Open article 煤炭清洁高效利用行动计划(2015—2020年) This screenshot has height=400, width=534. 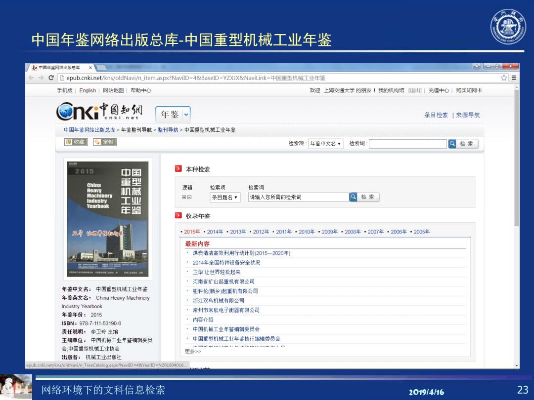[x=241, y=253]
